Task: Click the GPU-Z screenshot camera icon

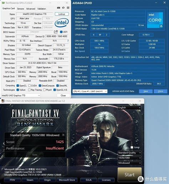Action: click(58, 8)
